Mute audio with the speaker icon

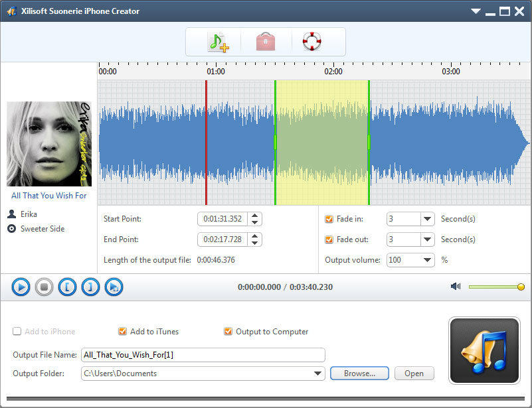[x=456, y=287]
